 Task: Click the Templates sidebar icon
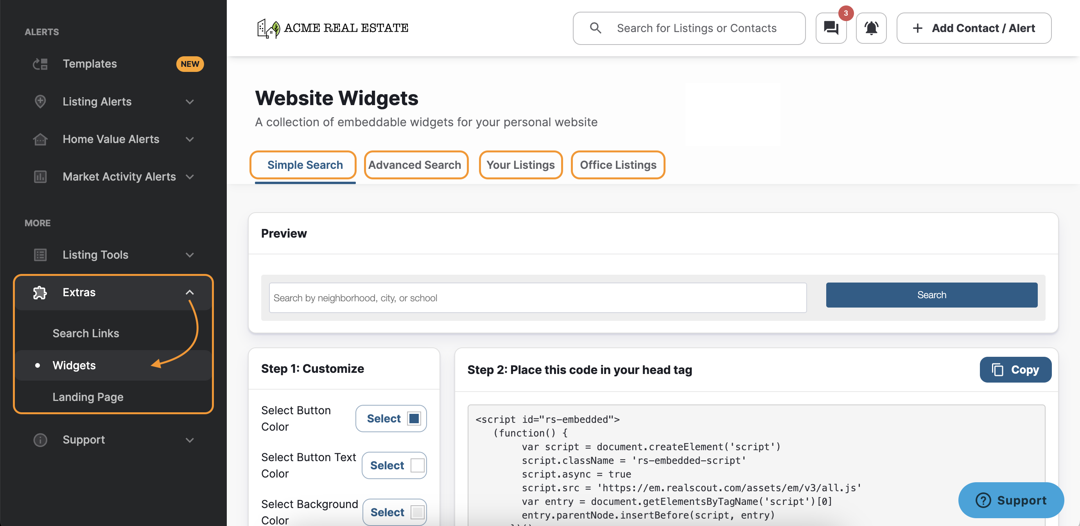click(x=40, y=64)
